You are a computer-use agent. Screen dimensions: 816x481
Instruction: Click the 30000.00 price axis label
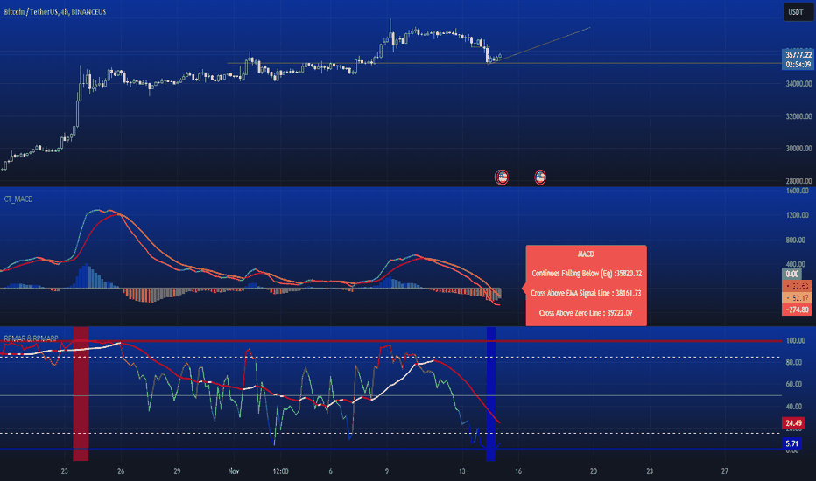pos(798,148)
